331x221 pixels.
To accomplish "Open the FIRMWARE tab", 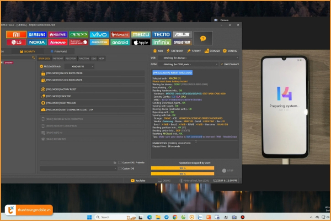I will tap(58, 51).
